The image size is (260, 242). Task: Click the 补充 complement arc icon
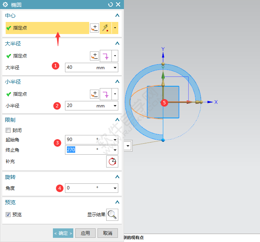[112, 161]
